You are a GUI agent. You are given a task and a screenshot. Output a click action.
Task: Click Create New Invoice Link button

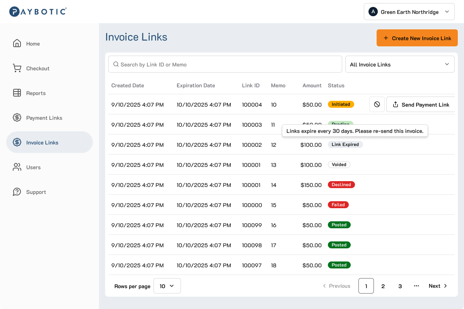pos(417,38)
